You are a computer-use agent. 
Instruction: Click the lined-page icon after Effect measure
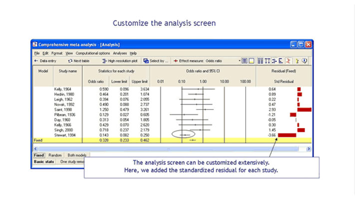[x=245, y=61]
